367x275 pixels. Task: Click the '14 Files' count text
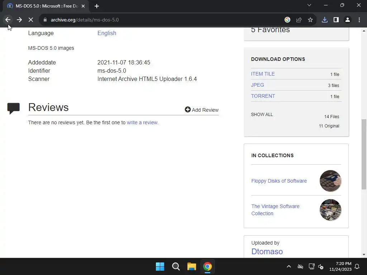[x=332, y=117]
